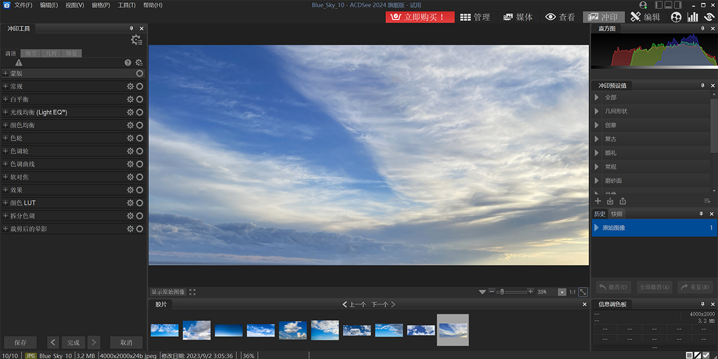Open the gear settings for 白平衡
Screen dimensions: 718x359
click(130, 99)
